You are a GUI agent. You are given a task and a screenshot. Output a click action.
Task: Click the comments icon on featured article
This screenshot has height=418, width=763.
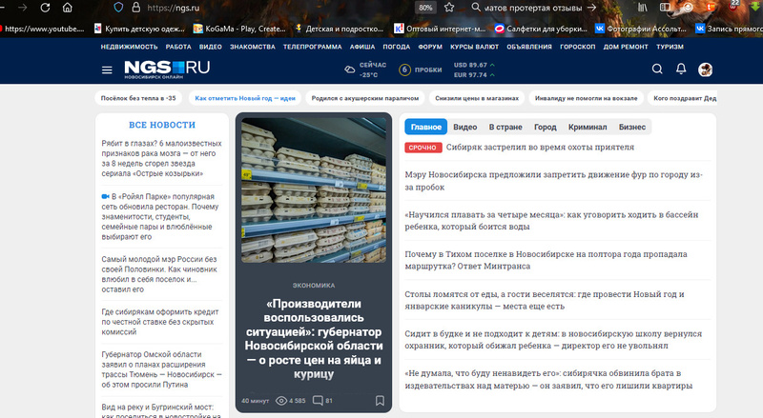point(318,401)
